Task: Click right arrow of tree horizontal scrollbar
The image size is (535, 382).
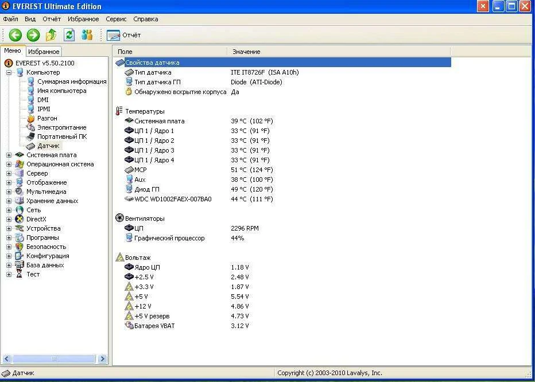Action: (x=102, y=359)
